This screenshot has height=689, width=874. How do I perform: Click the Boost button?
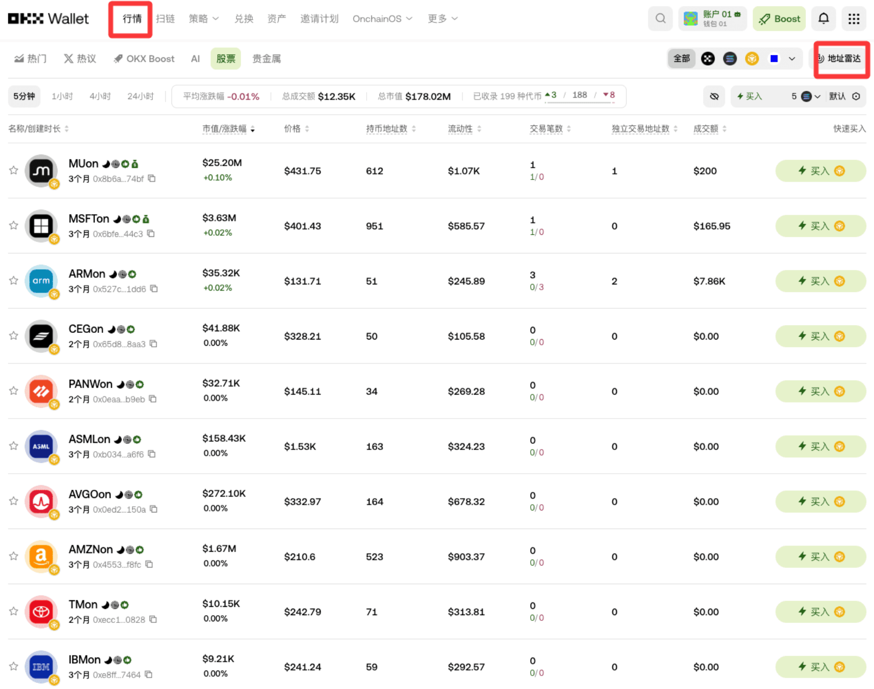click(778, 19)
